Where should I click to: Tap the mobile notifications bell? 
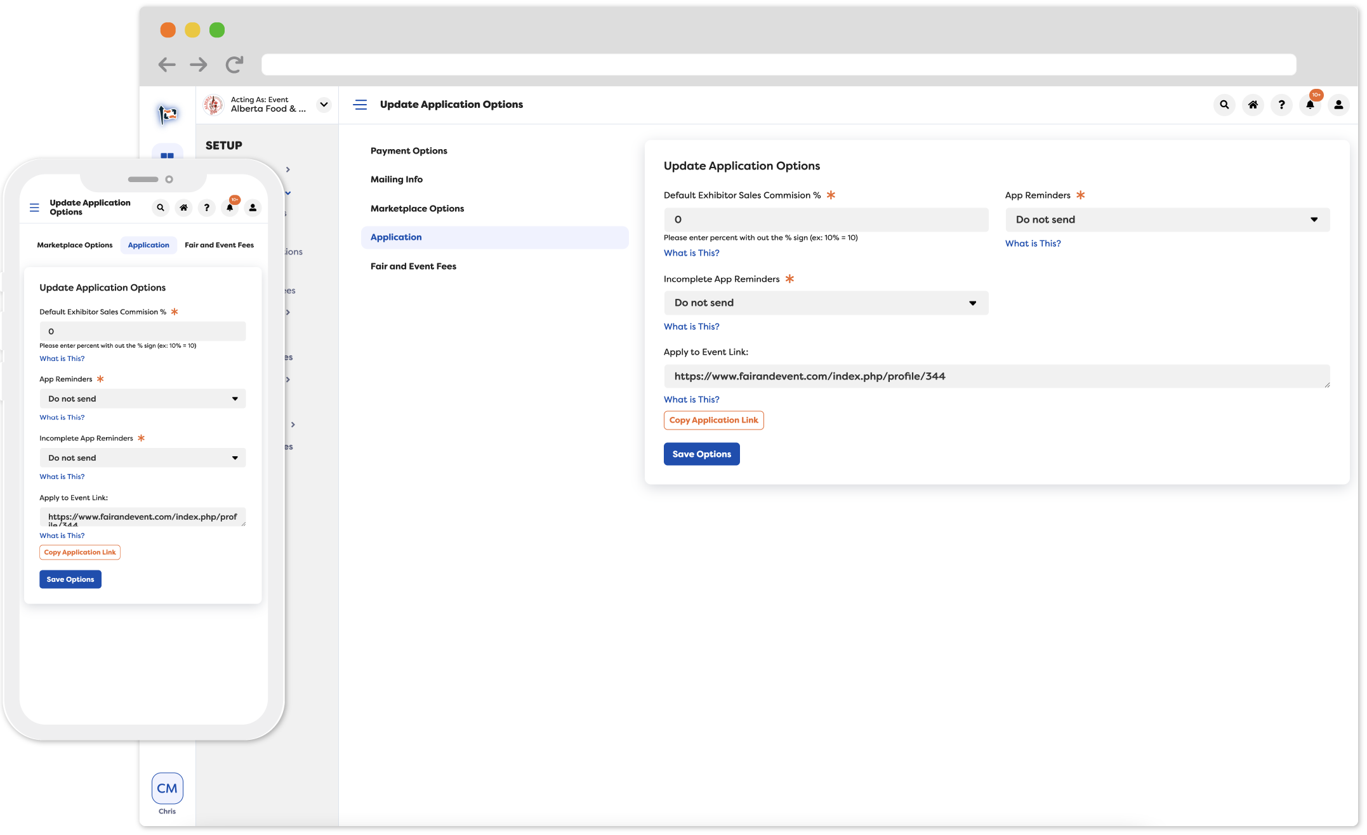(x=230, y=207)
